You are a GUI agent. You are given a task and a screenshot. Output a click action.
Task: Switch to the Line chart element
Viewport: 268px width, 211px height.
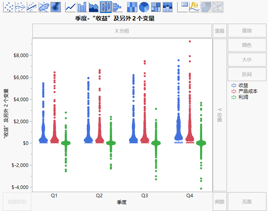pyautogui.click(x=70, y=6)
